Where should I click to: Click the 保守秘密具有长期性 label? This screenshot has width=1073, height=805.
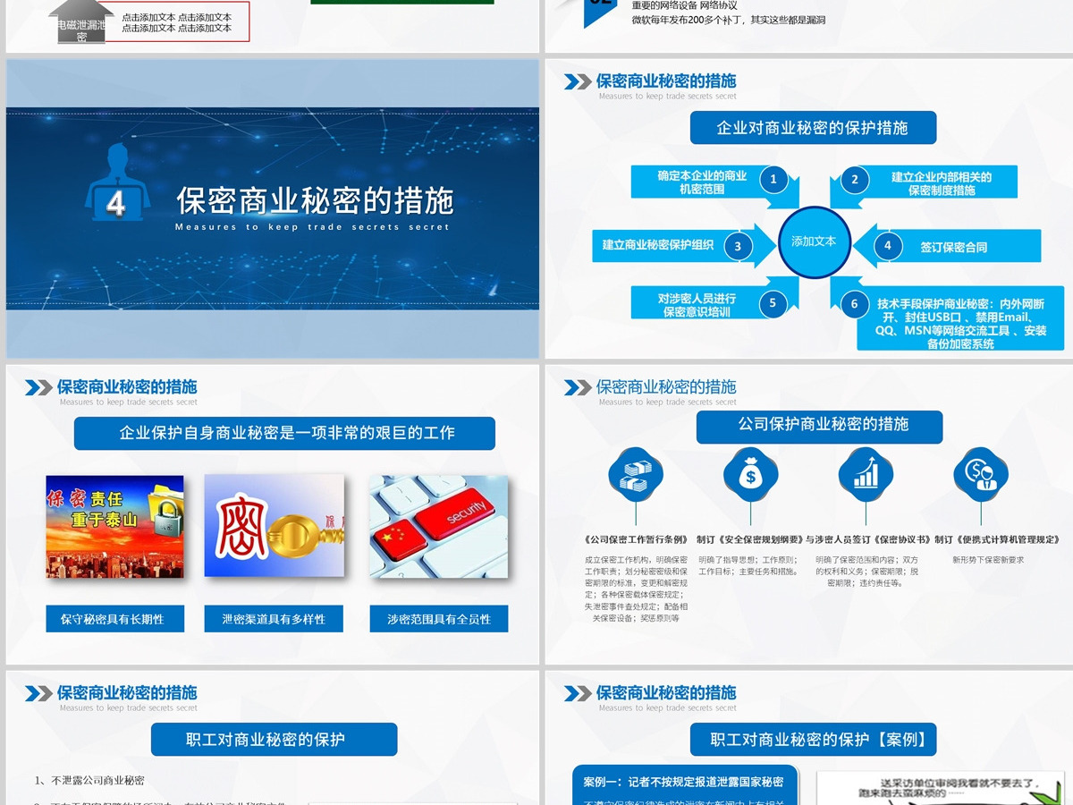pyautogui.click(x=115, y=619)
